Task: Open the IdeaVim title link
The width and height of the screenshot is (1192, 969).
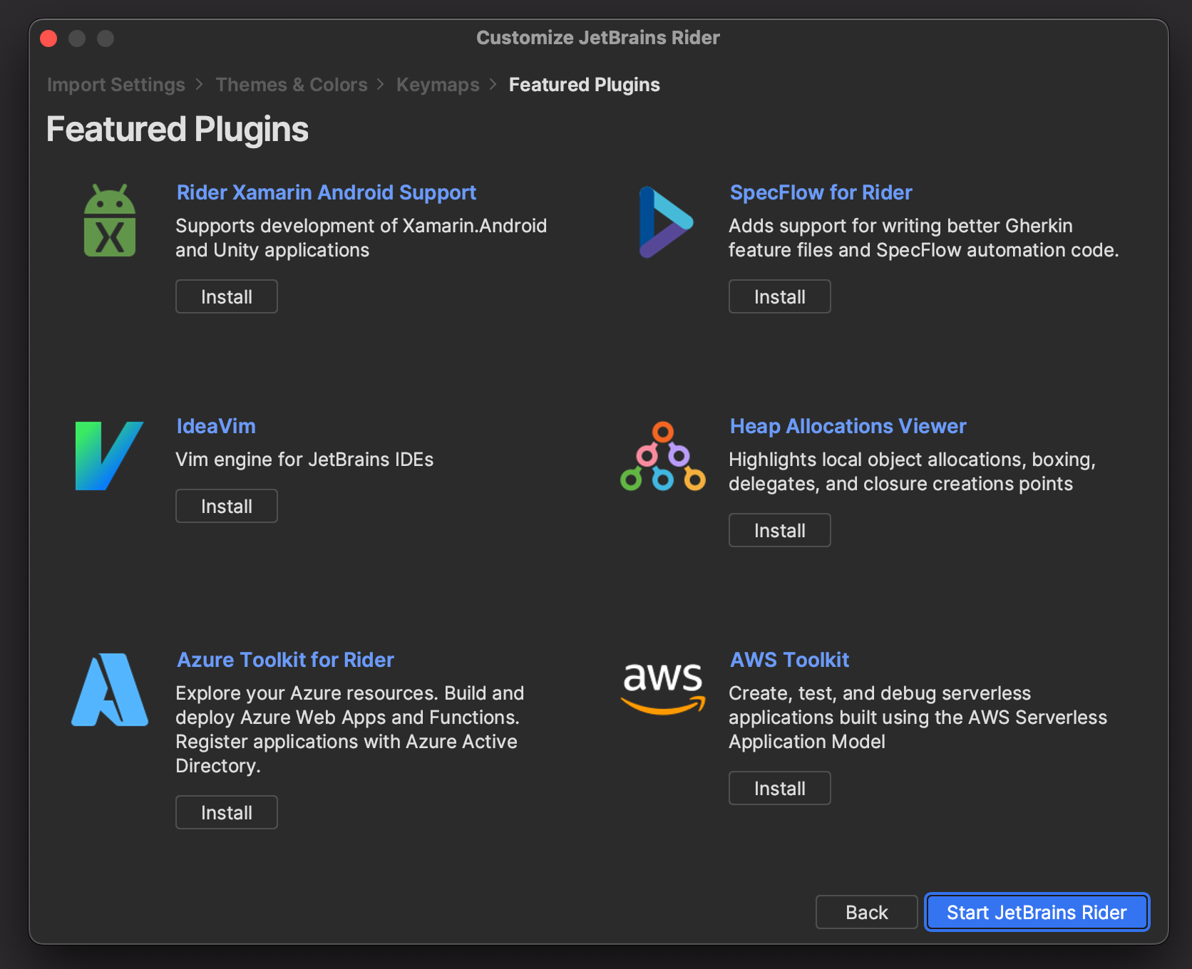Action: [216, 426]
